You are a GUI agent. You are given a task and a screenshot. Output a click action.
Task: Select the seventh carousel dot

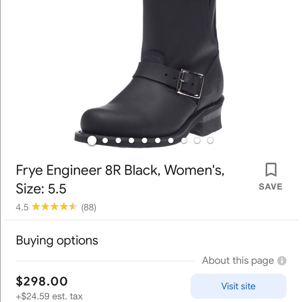point(171,140)
